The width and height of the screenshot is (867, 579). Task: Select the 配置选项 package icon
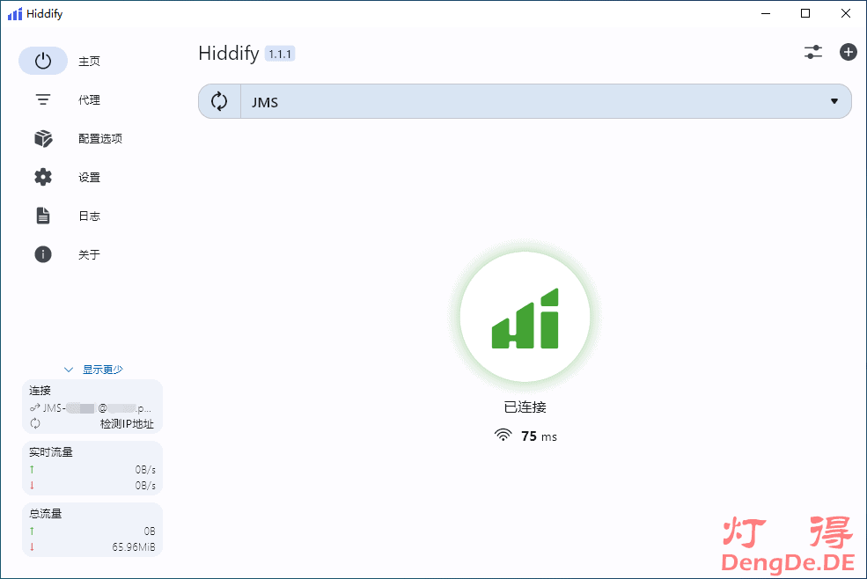coord(42,138)
